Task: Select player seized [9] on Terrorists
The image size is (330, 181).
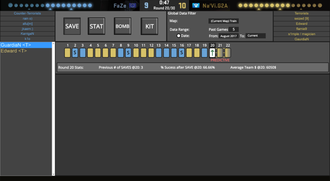Action: click(302, 18)
